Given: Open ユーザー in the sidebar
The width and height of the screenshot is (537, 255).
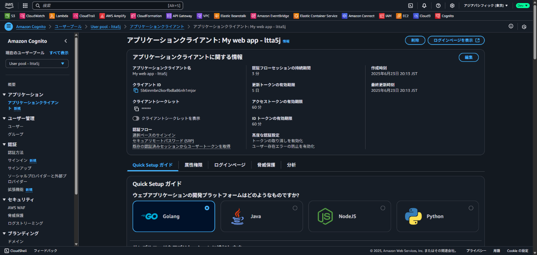Looking at the screenshot, I should [16, 126].
